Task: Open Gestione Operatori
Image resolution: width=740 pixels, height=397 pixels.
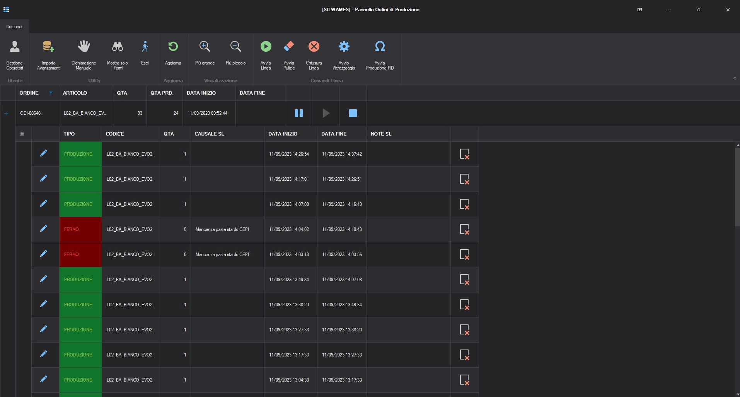Action: (14, 54)
